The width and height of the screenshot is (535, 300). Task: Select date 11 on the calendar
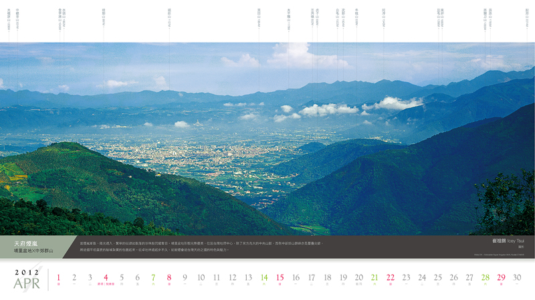pos(217,277)
